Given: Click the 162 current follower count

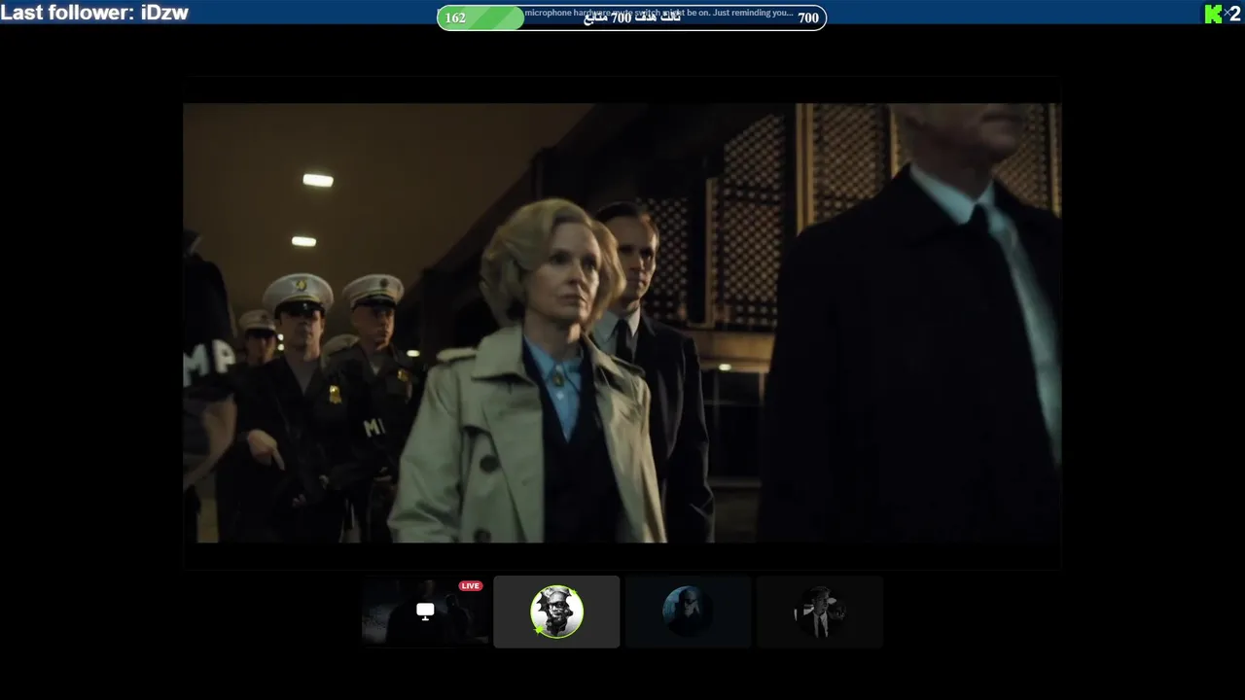Looking at the screenshot, I should coord(455,17).
